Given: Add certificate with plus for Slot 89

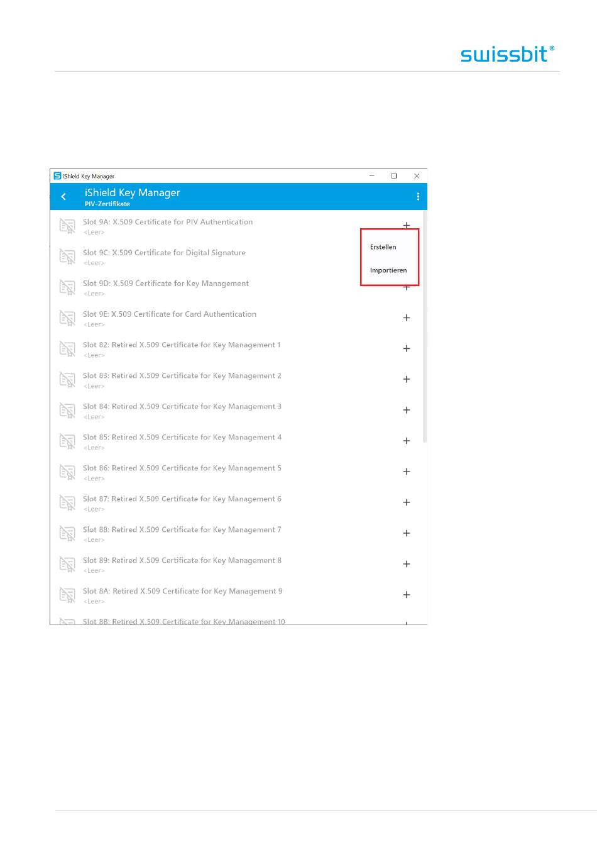Looking at the screenshot, I should coord(407,565).
